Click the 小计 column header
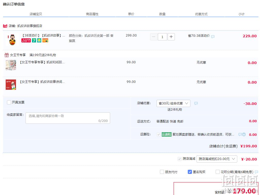Screen dimensions: 260x195 pos(241,14)
